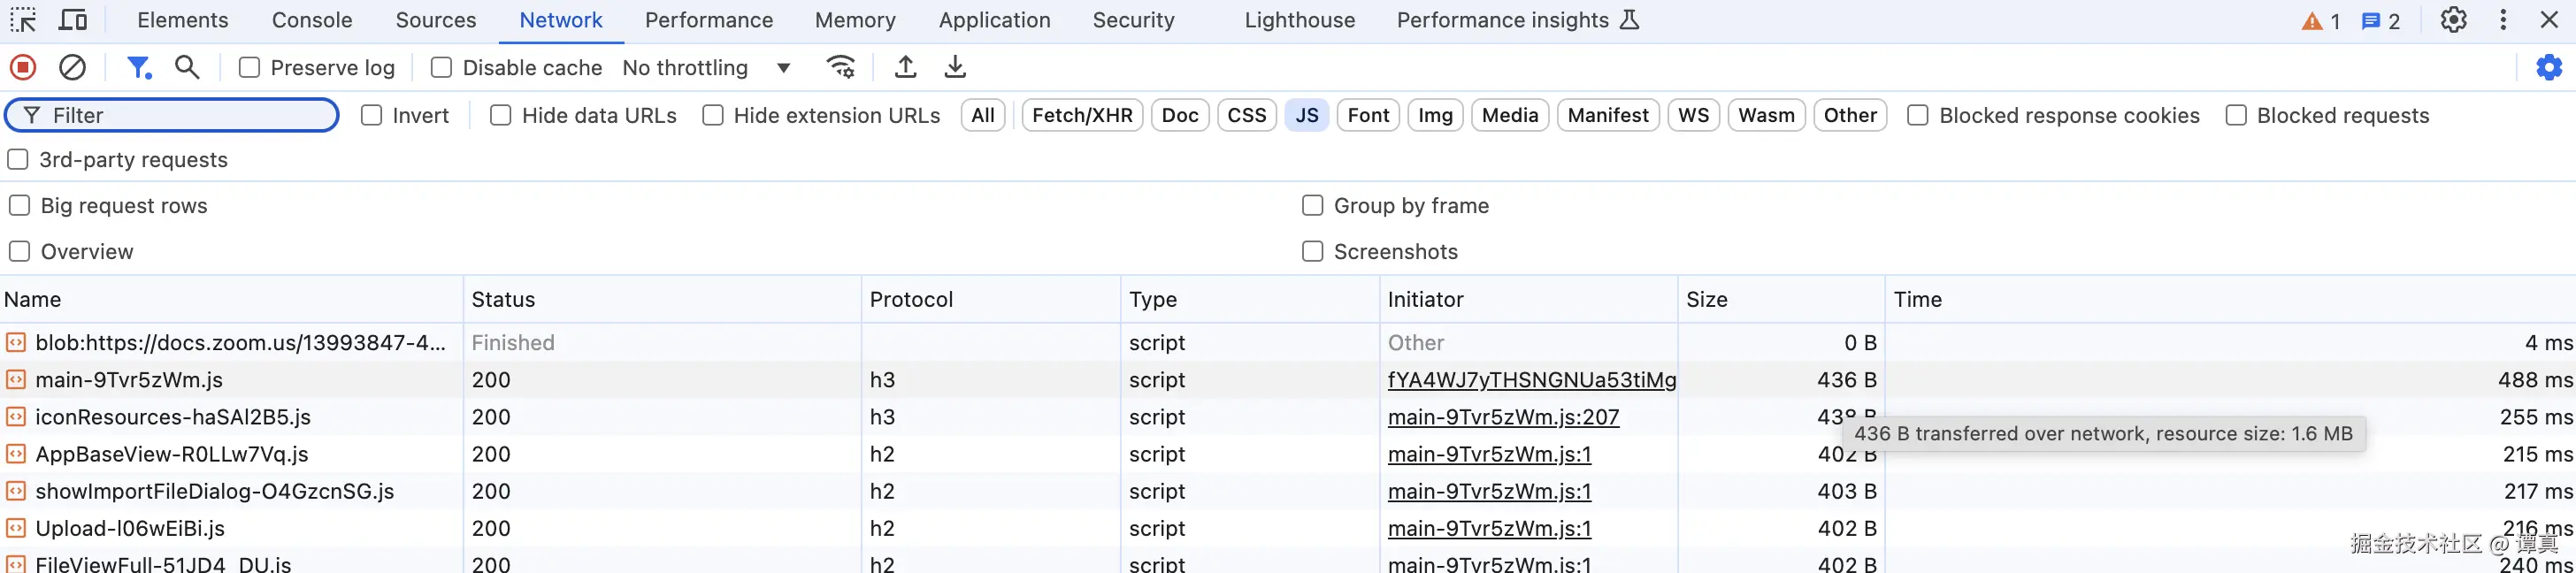Tick the Hide data URLs checkbox
Viewport: 2576px width, 573px height.
501,115
